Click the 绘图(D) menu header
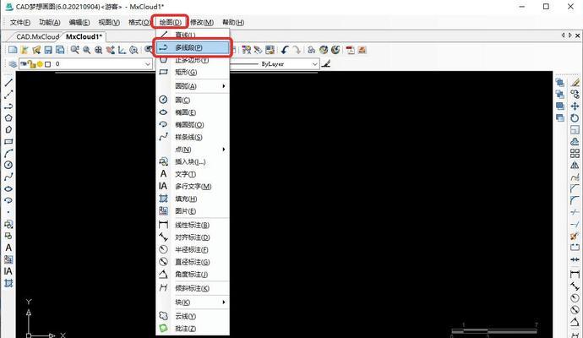This screenshot has width=583, height=338. pyautogui.click(x=171, y=22)
